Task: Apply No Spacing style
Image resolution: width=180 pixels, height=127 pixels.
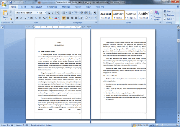Action: tap(131, 15)
